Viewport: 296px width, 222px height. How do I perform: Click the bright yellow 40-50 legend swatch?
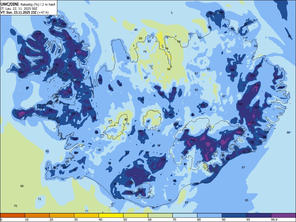pyautogui.click(x=111, y=215)
